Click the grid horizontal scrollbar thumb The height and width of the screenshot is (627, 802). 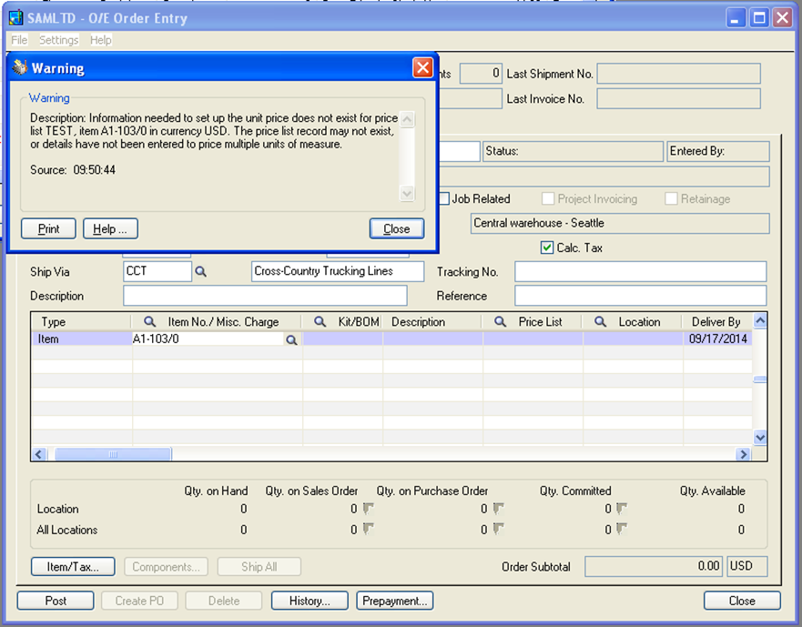click(x=113, y=454)
